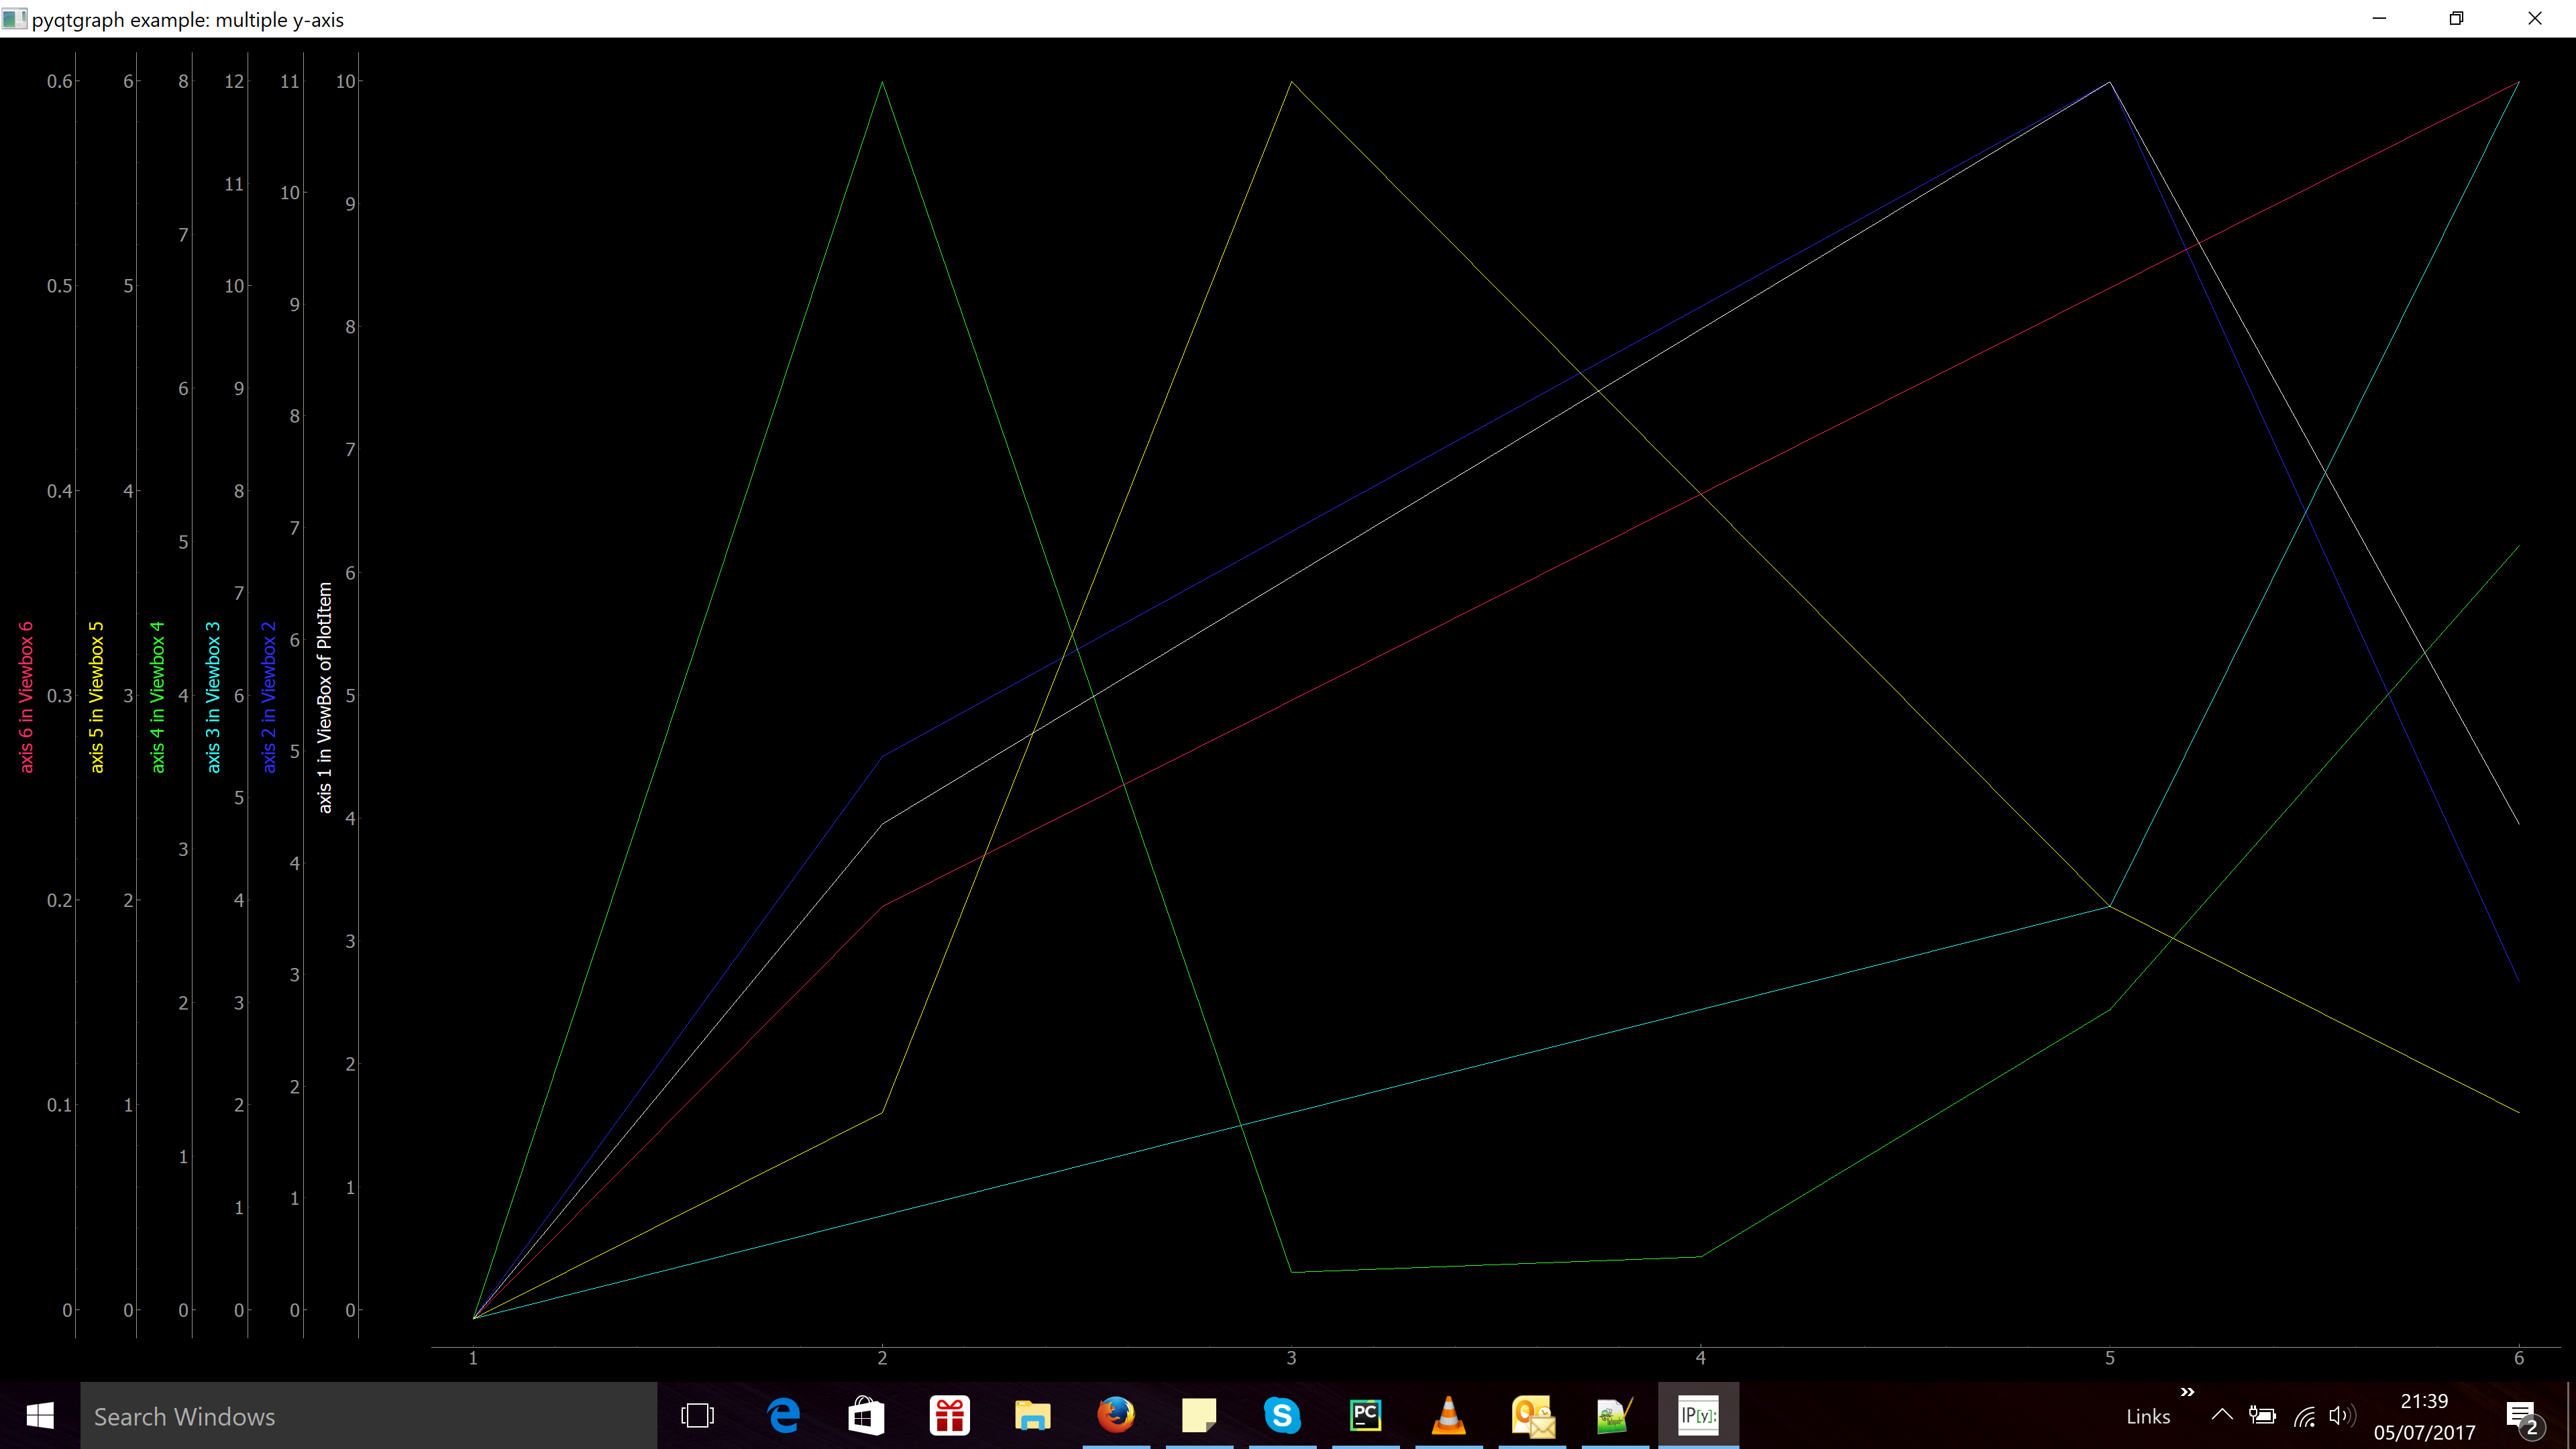Image resolution: width=2576 pixels, height=1449 pixels.
Task: Switch to PyCharm in the taskbar
Action: [x=1365, y=1416]
